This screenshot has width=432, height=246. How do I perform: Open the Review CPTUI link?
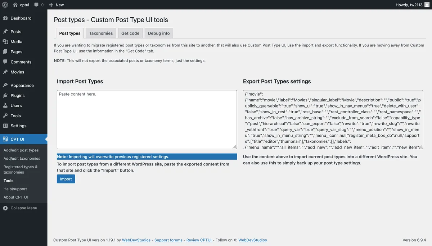pyautogui.click(x=199, y=240)
